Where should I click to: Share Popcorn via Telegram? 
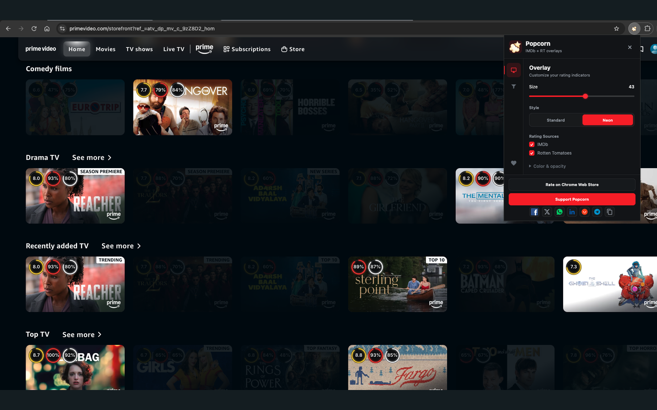tap(597, 212)
